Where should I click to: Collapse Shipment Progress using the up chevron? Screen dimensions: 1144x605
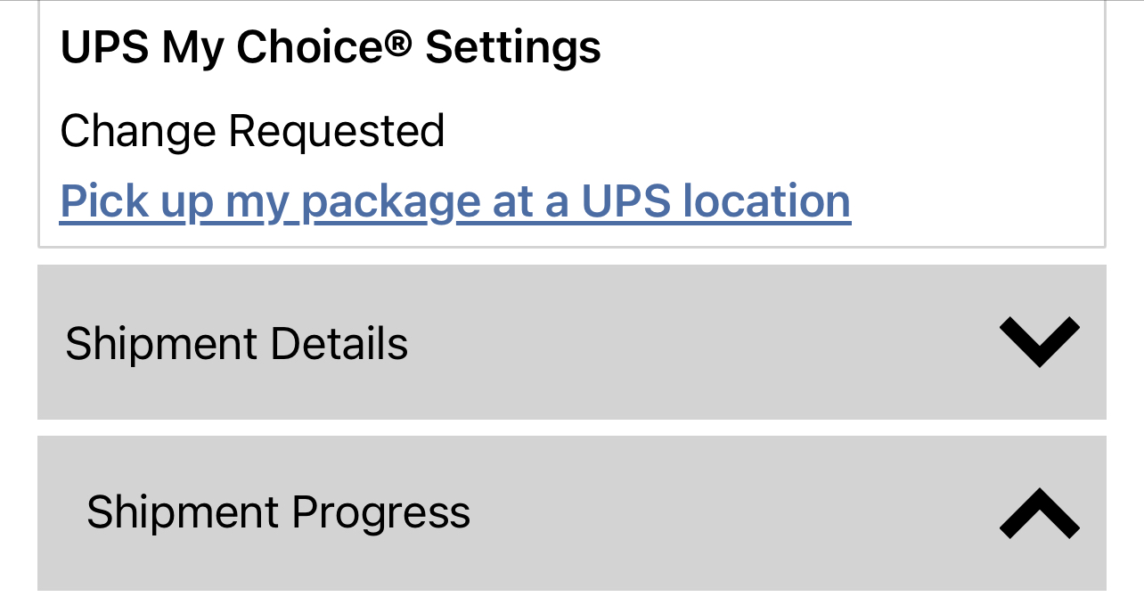1039,514
